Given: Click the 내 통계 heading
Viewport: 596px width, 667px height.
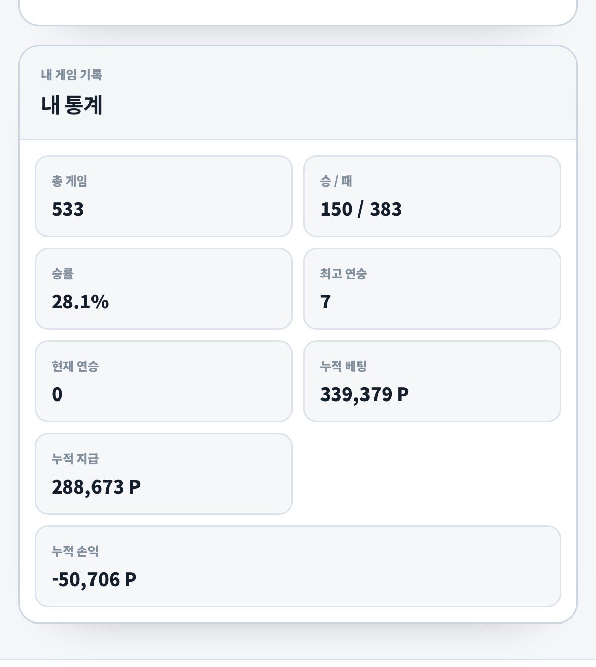Looking at the screenshot, I should [72, 105].
